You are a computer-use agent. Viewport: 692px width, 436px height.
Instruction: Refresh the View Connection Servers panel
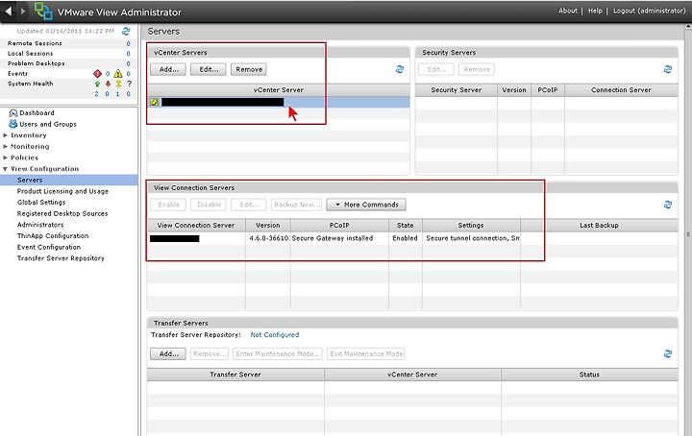(668, 205)
